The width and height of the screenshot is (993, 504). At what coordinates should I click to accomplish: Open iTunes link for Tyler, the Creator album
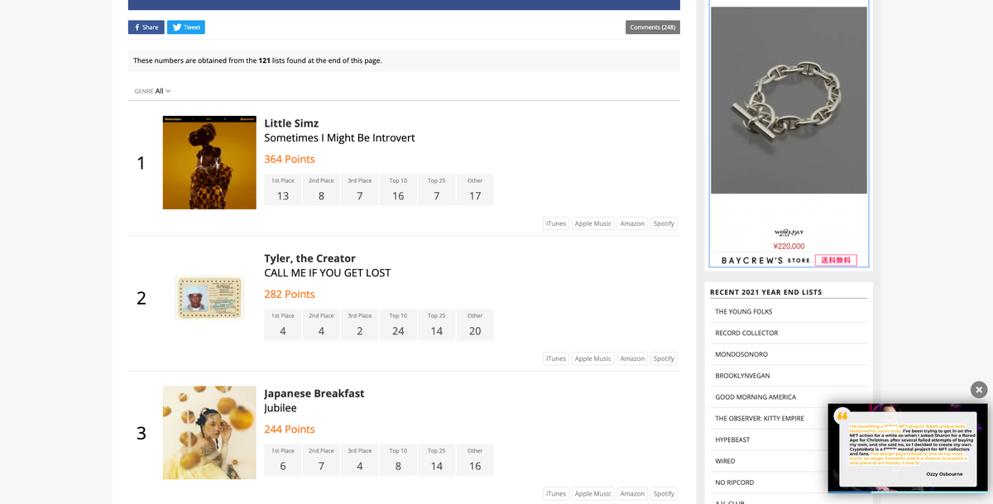tap(556, 358)
